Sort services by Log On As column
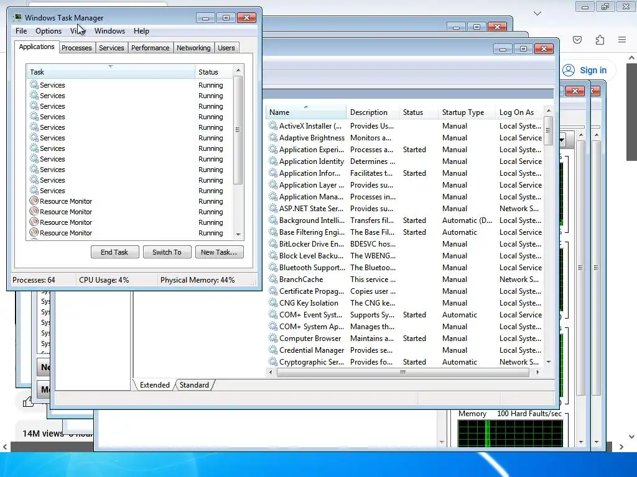 [x=519, y=112]
